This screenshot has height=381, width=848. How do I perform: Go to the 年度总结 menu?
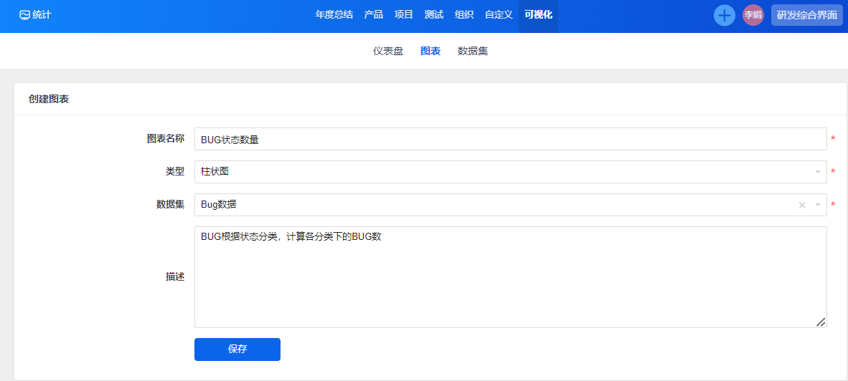(334, 14)
